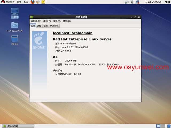
Task: Click the network connection tray icon
Action: [138, 2]
